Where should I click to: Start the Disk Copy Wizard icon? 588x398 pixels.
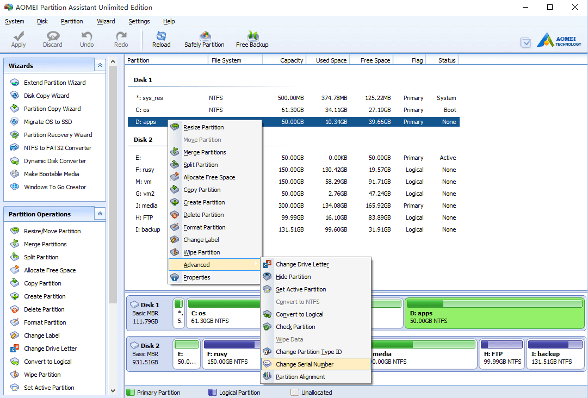click(15, 96)
